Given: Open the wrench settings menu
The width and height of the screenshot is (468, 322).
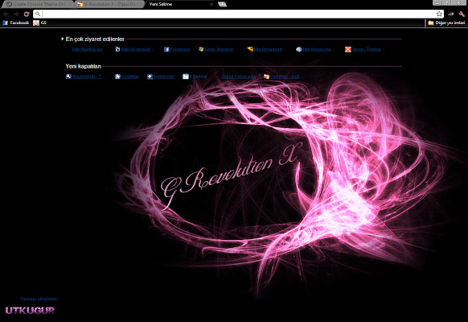Looking at the screenshot, I should pos(462,14).
